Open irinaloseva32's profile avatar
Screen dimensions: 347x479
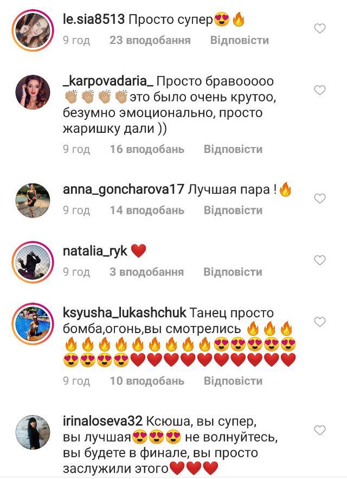tap(33, 432)
